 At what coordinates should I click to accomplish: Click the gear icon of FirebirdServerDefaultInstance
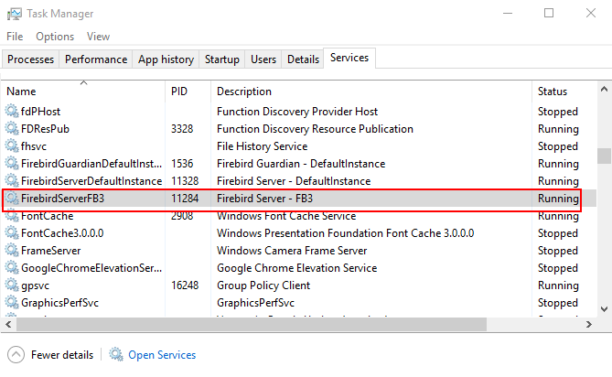point(12,181)
